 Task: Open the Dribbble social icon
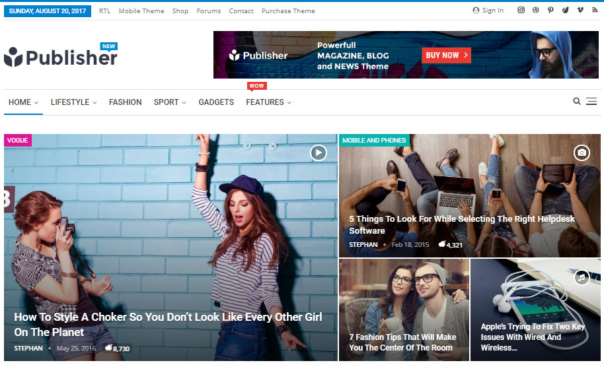pyautogui.click(x=535, y=10)
